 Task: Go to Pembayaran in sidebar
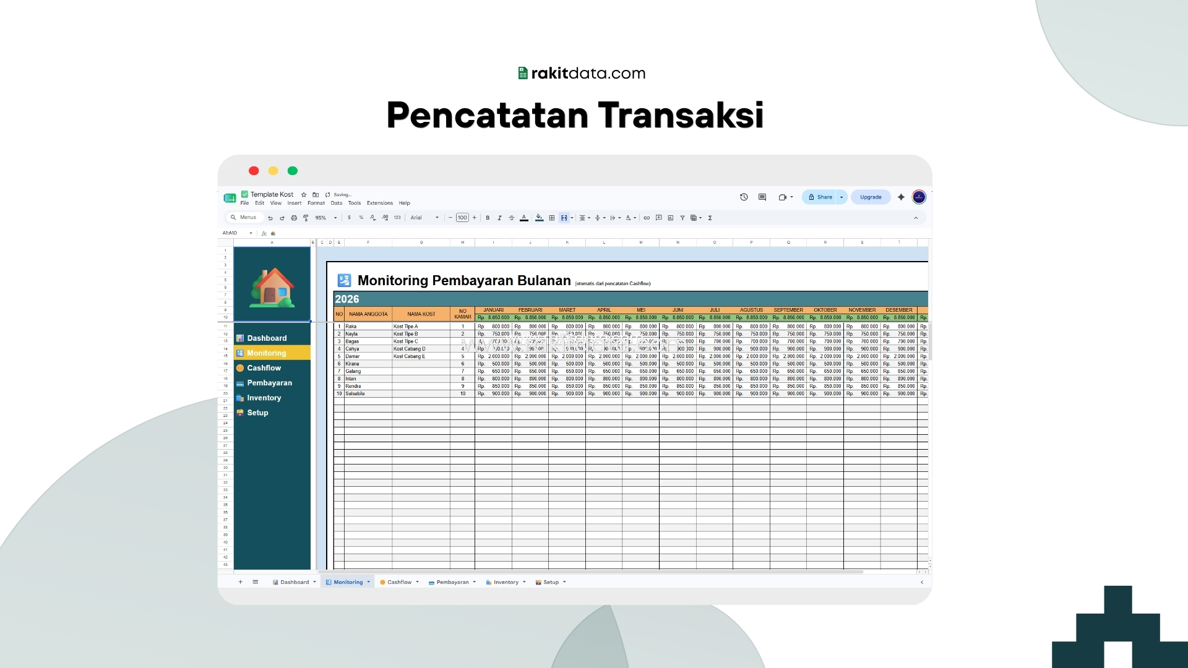click(x=269, y=383)
